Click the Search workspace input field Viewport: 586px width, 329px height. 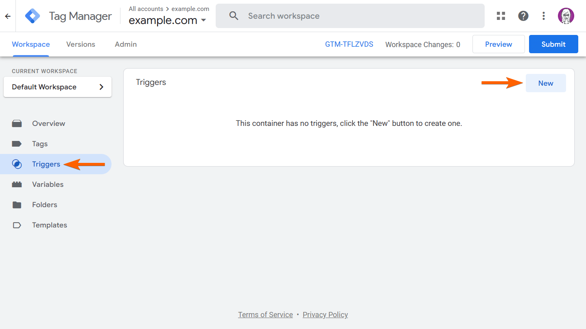point(350,16)
